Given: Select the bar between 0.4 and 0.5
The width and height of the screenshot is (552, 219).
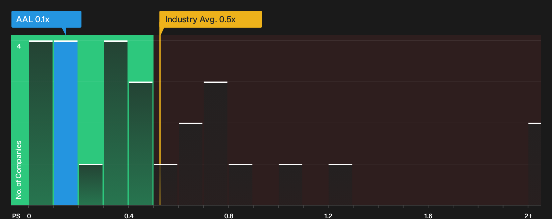Looking at the screenshot, I should 141,144.
